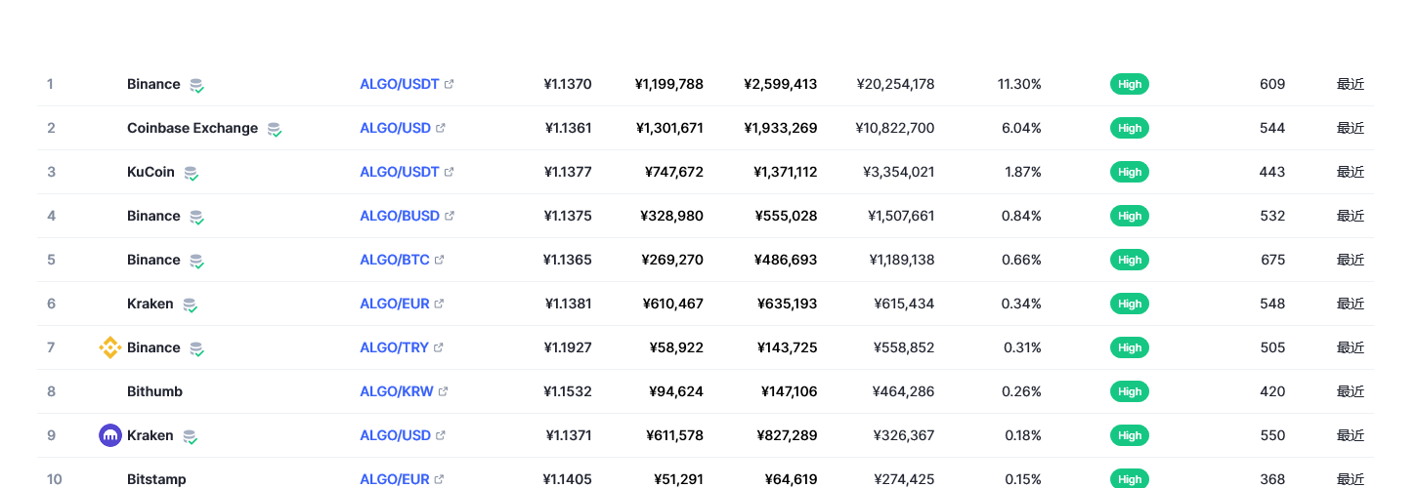Open the Kraken ALGO/EUR pair link

(395, 304)
